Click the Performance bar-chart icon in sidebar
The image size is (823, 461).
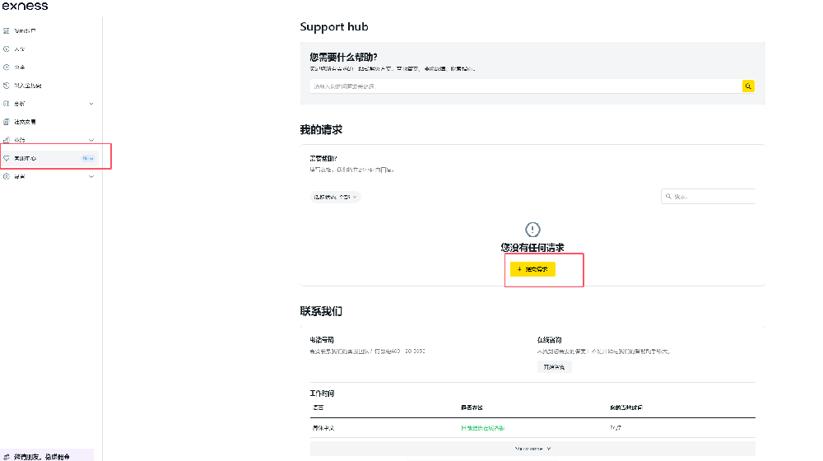(7, 140)
